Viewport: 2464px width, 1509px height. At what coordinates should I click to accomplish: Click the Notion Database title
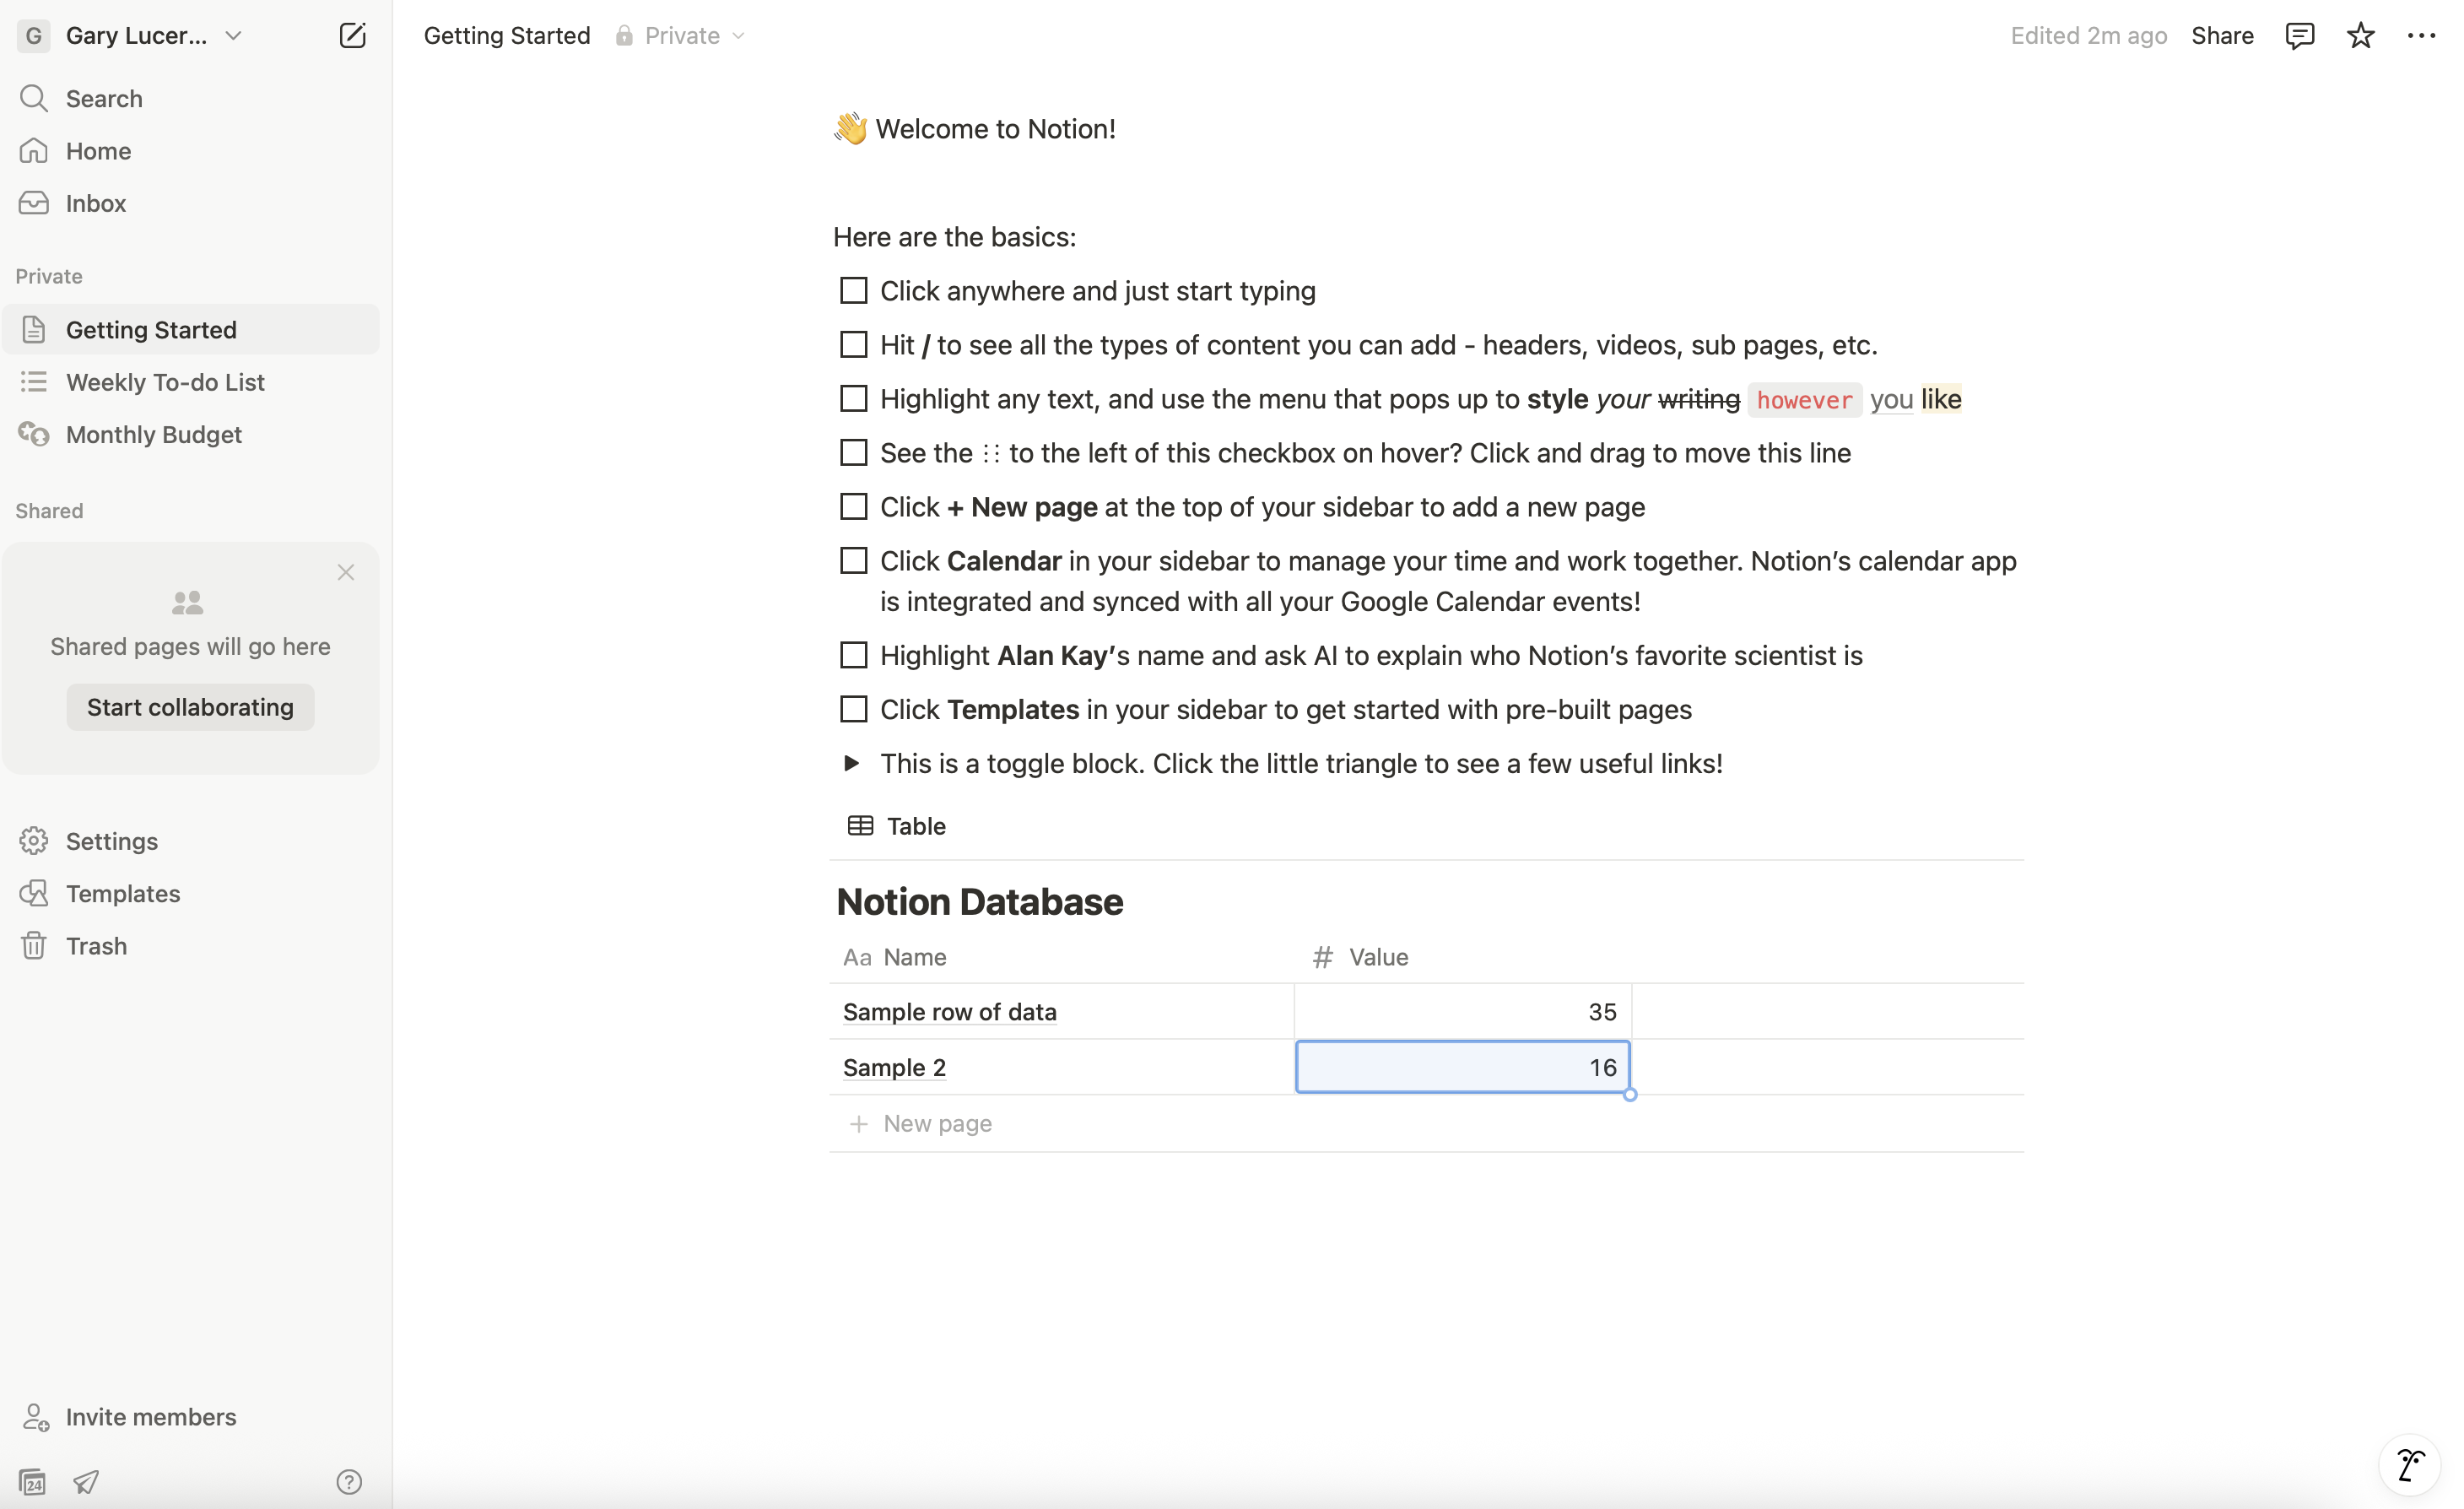click(x=980, y=902)
